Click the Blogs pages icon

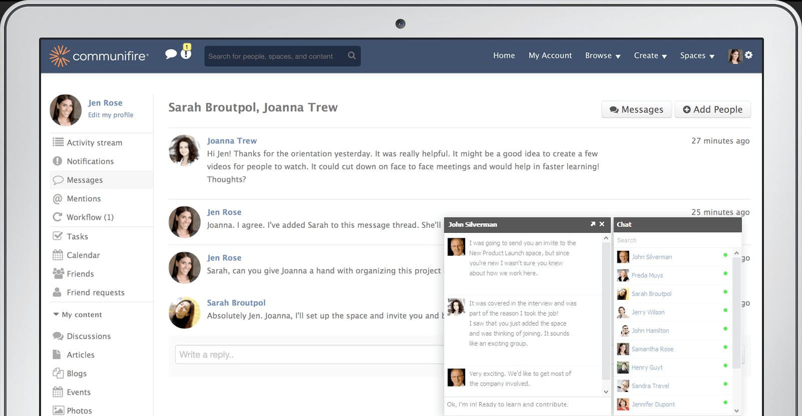58,373
